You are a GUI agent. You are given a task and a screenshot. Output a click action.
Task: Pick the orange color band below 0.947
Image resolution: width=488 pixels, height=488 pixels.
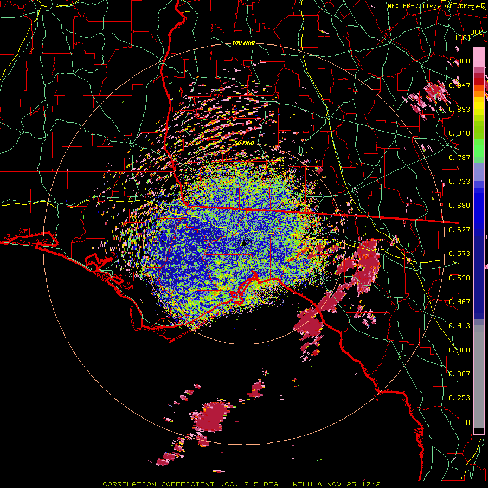[479, 94]
